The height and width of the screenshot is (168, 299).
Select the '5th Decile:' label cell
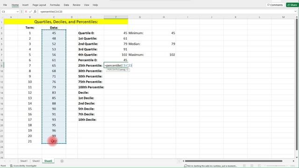click(91, 109)
